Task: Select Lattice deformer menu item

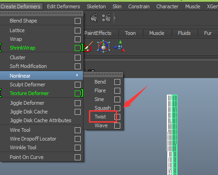Action: 17,30
